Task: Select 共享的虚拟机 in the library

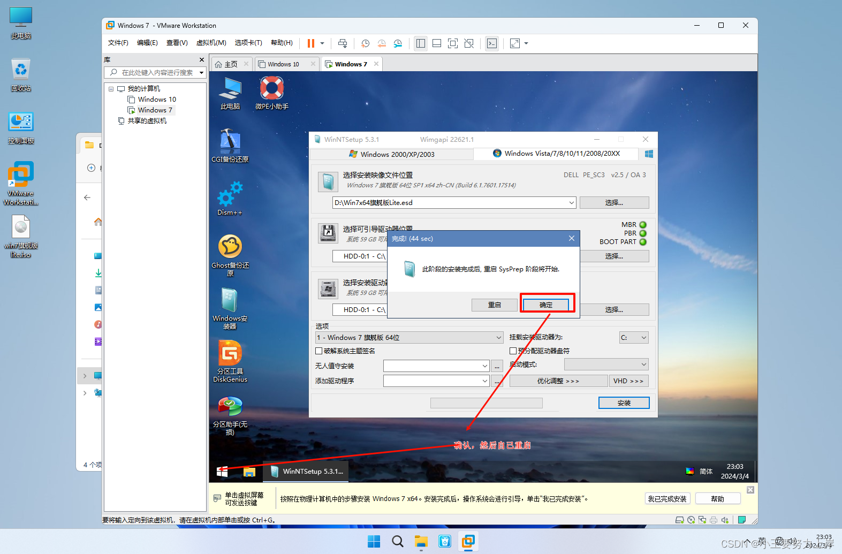Action: (147, 121)
